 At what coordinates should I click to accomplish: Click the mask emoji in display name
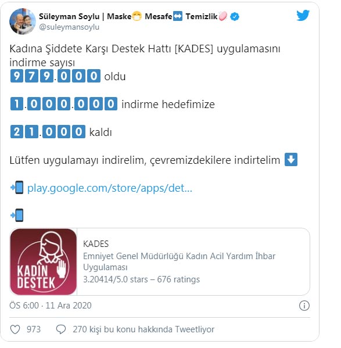pos(137,16)
